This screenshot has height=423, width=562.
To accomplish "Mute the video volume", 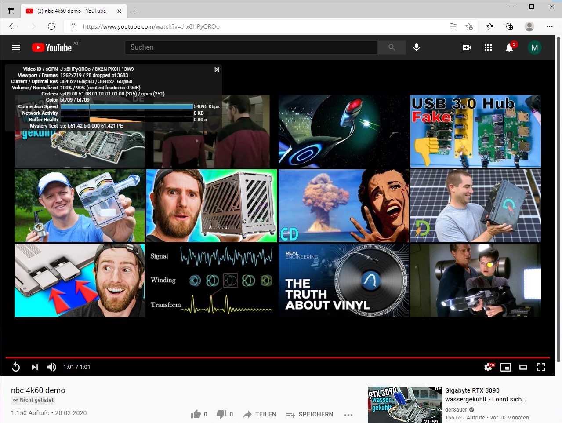I will (52, 367).
